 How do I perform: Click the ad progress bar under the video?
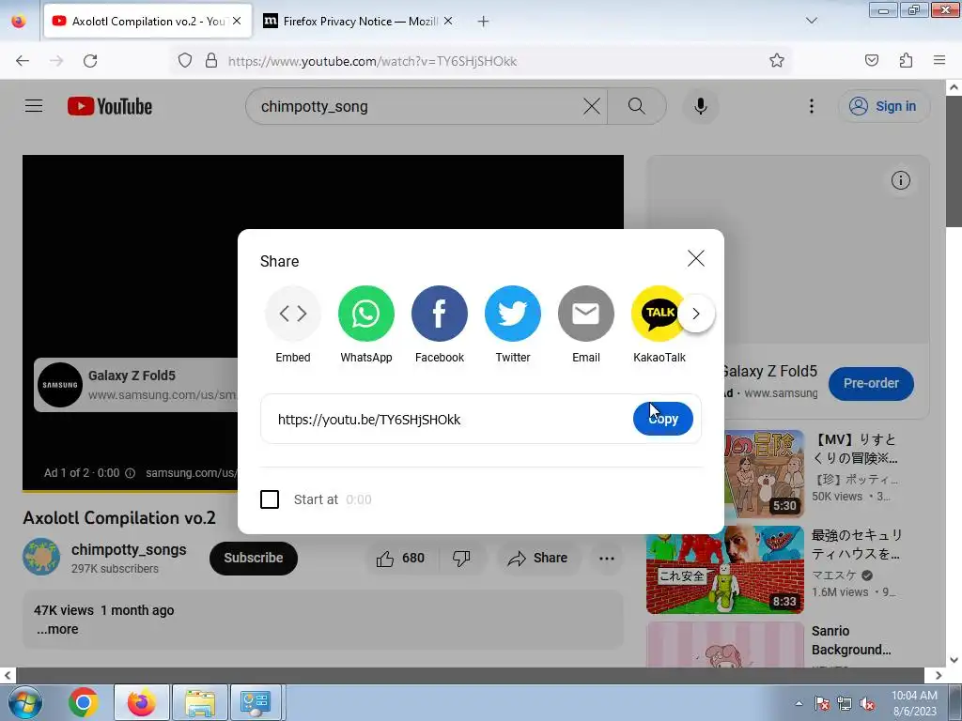point(130,490)
